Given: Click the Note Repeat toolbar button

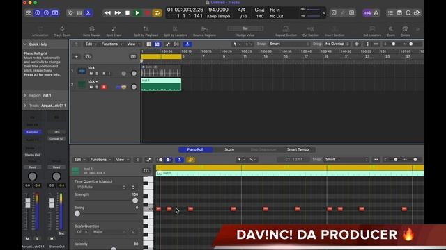Looking at the screenshot, I should [91, 31].
